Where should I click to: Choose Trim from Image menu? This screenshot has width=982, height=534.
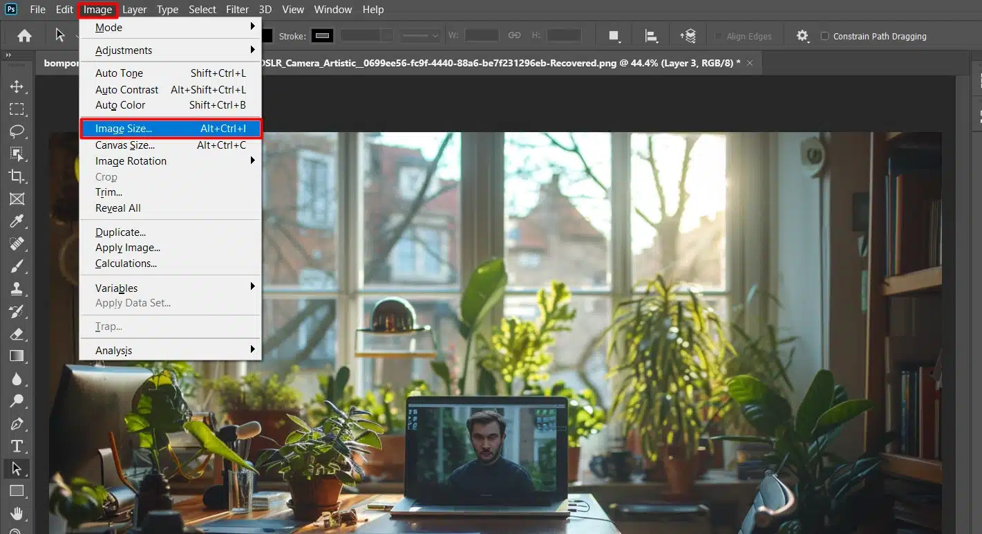[x=170, y=192]
